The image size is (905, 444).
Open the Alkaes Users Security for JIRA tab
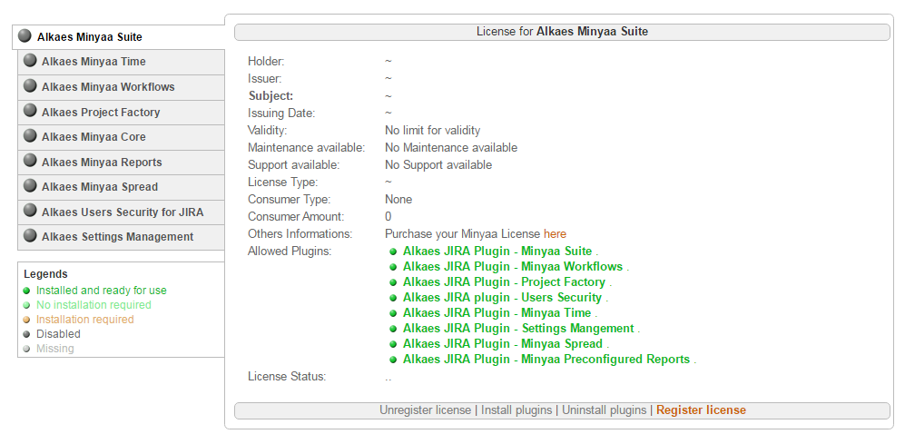coord(122,212)
